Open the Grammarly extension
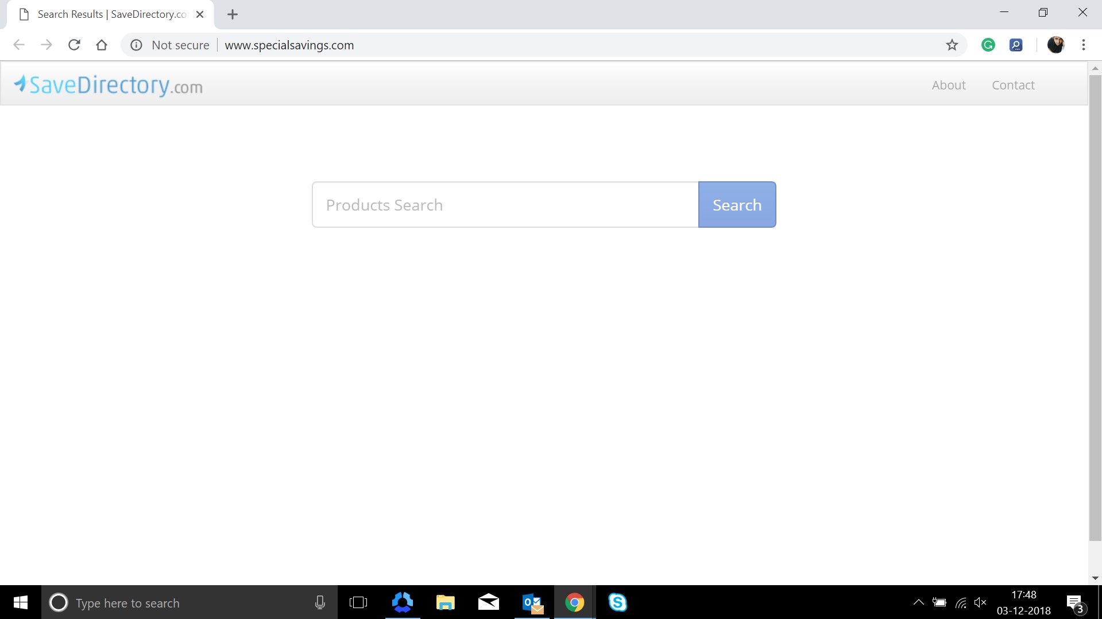Screen dimensions: 1102x619 [x=988, y=45]
